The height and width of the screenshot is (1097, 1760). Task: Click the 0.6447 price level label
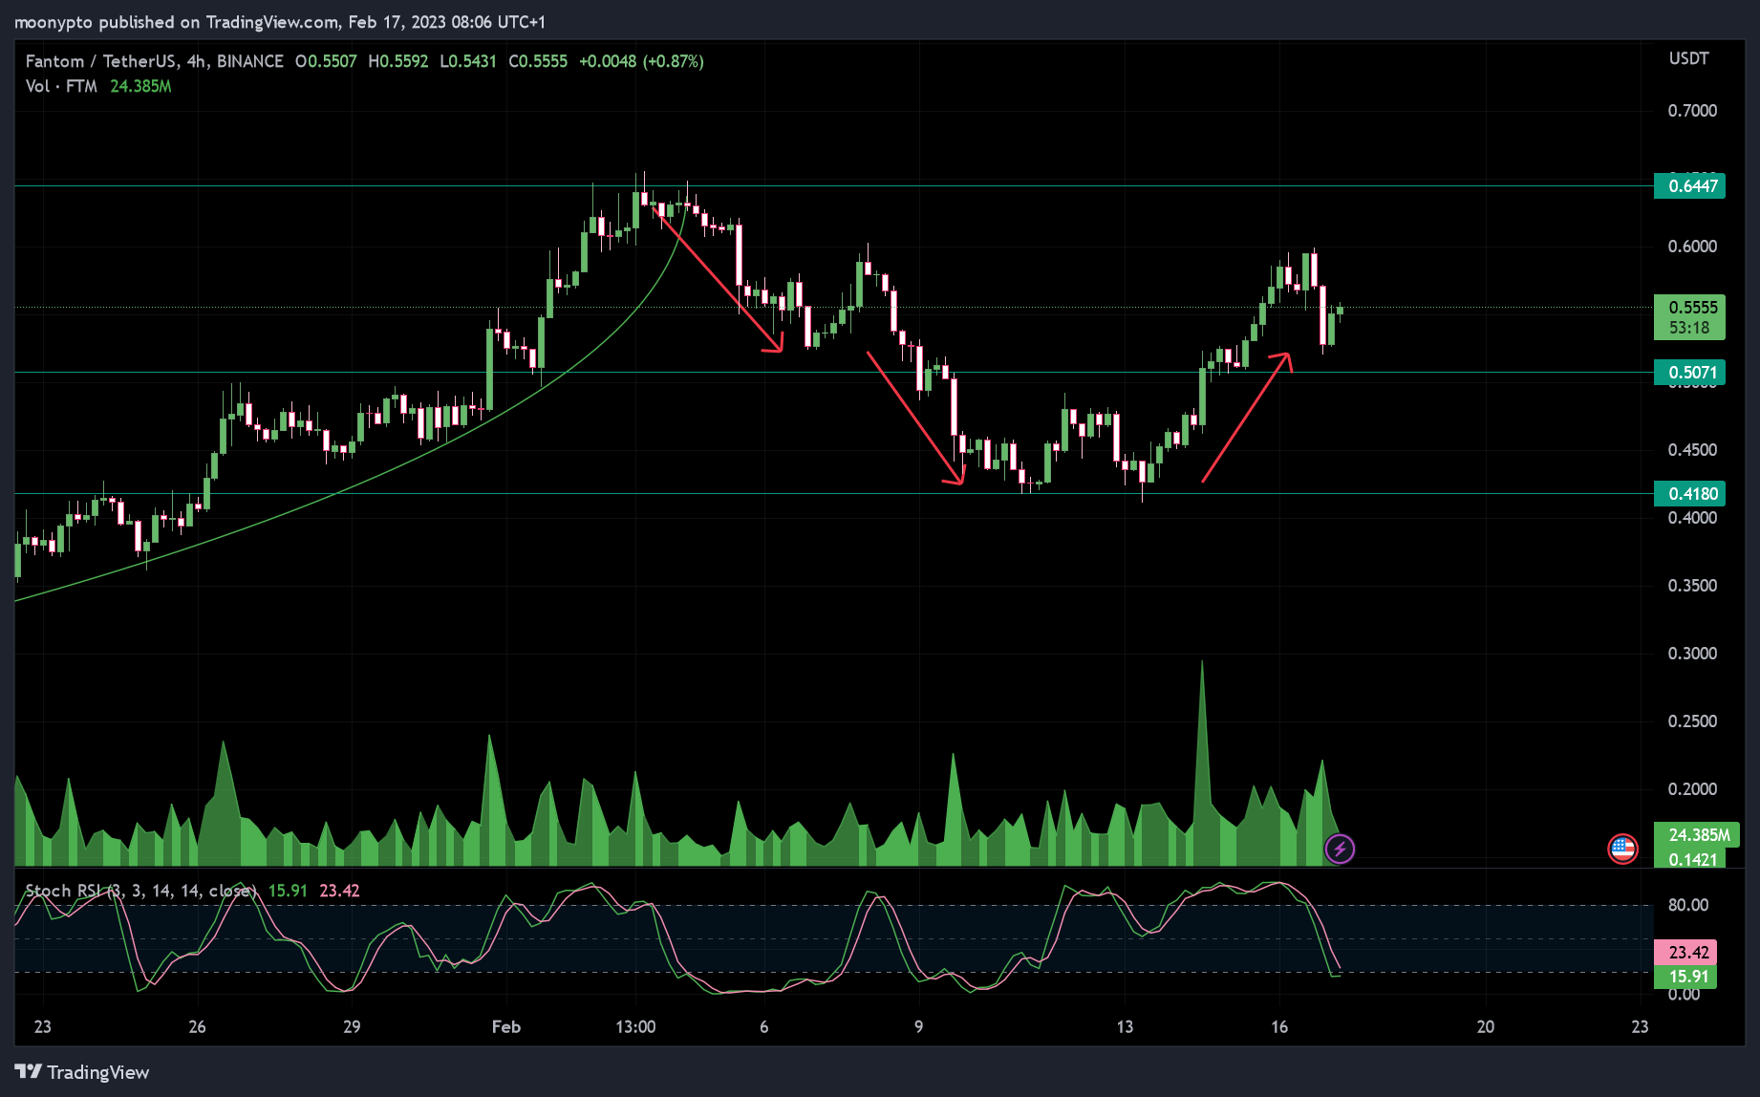[x=1689, y=185]
